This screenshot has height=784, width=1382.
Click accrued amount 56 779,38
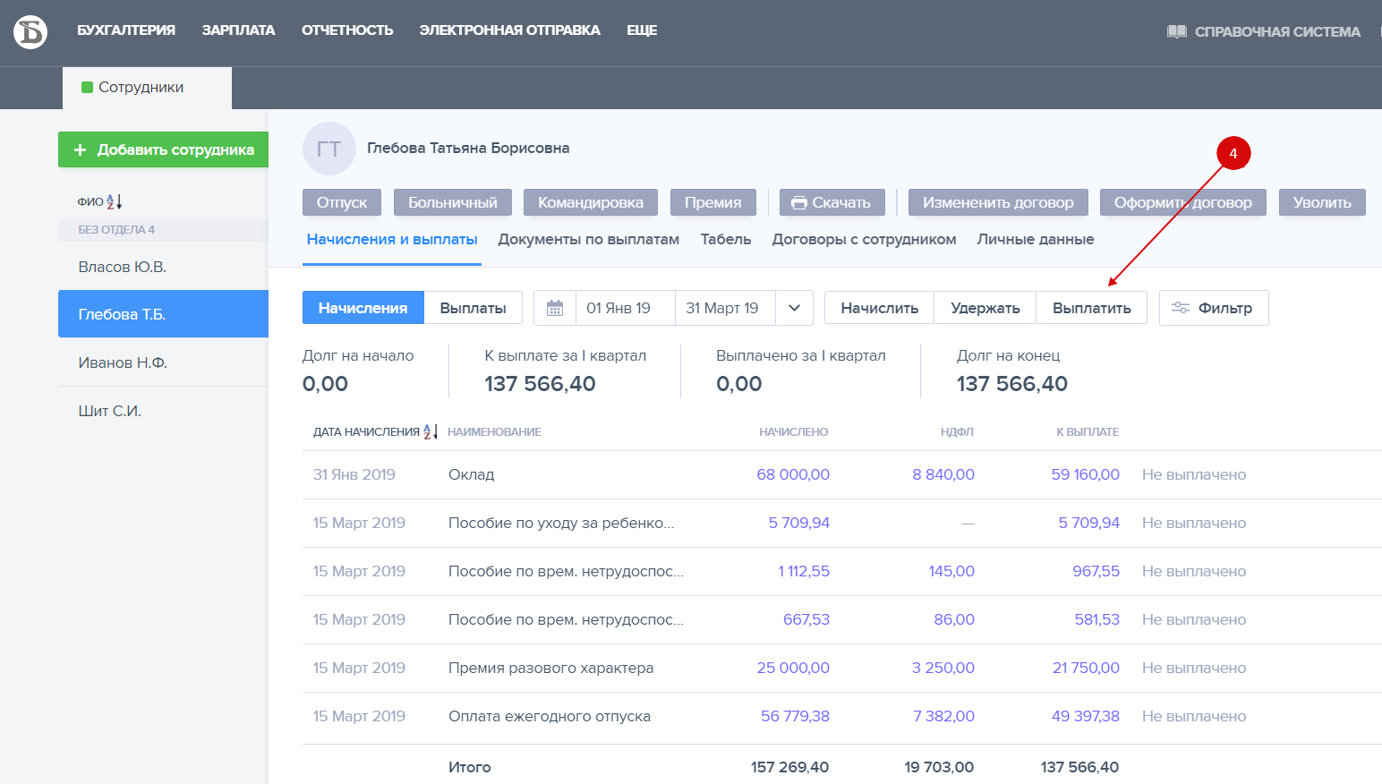click(795, 716)
